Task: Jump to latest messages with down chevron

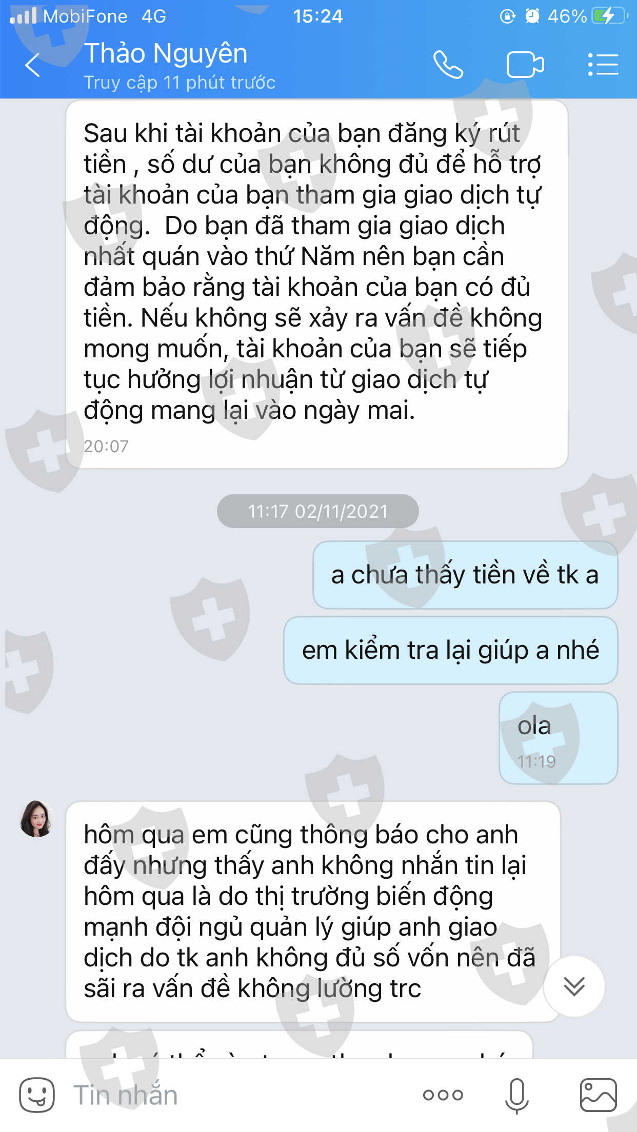Action: pos(574,986)
